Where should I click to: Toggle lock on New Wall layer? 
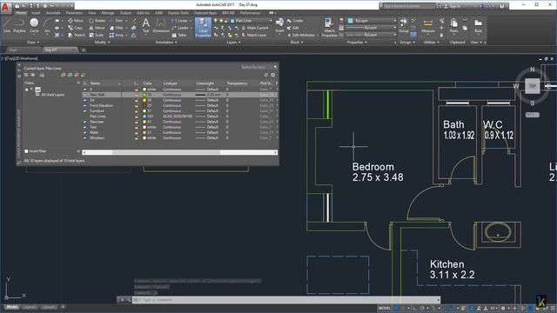(137, 95)
